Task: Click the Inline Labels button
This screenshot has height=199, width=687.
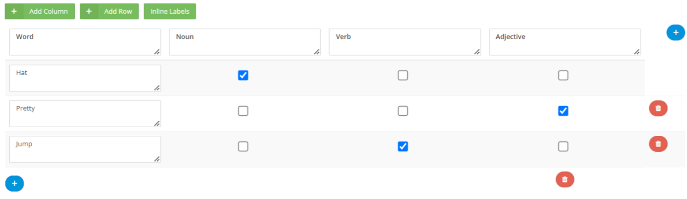Action: 170,12
